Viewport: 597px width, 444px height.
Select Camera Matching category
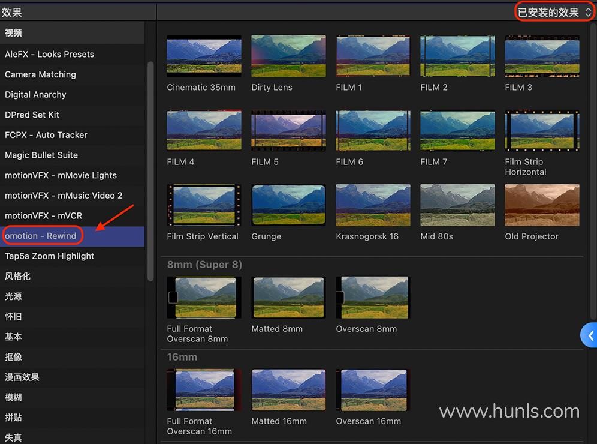click(73, 74)
